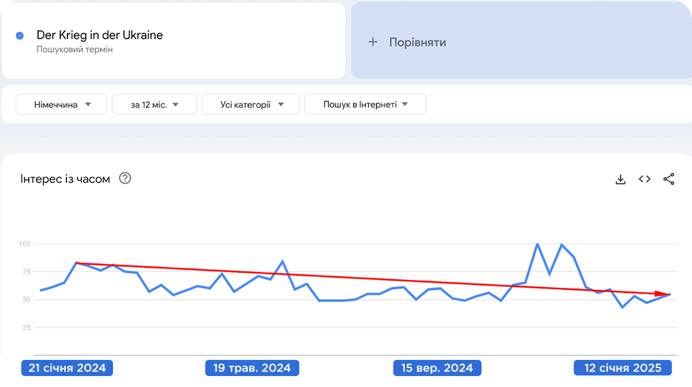Download the interest over time chart data
This screenshot has height=387, width=692.
[620, 179]
